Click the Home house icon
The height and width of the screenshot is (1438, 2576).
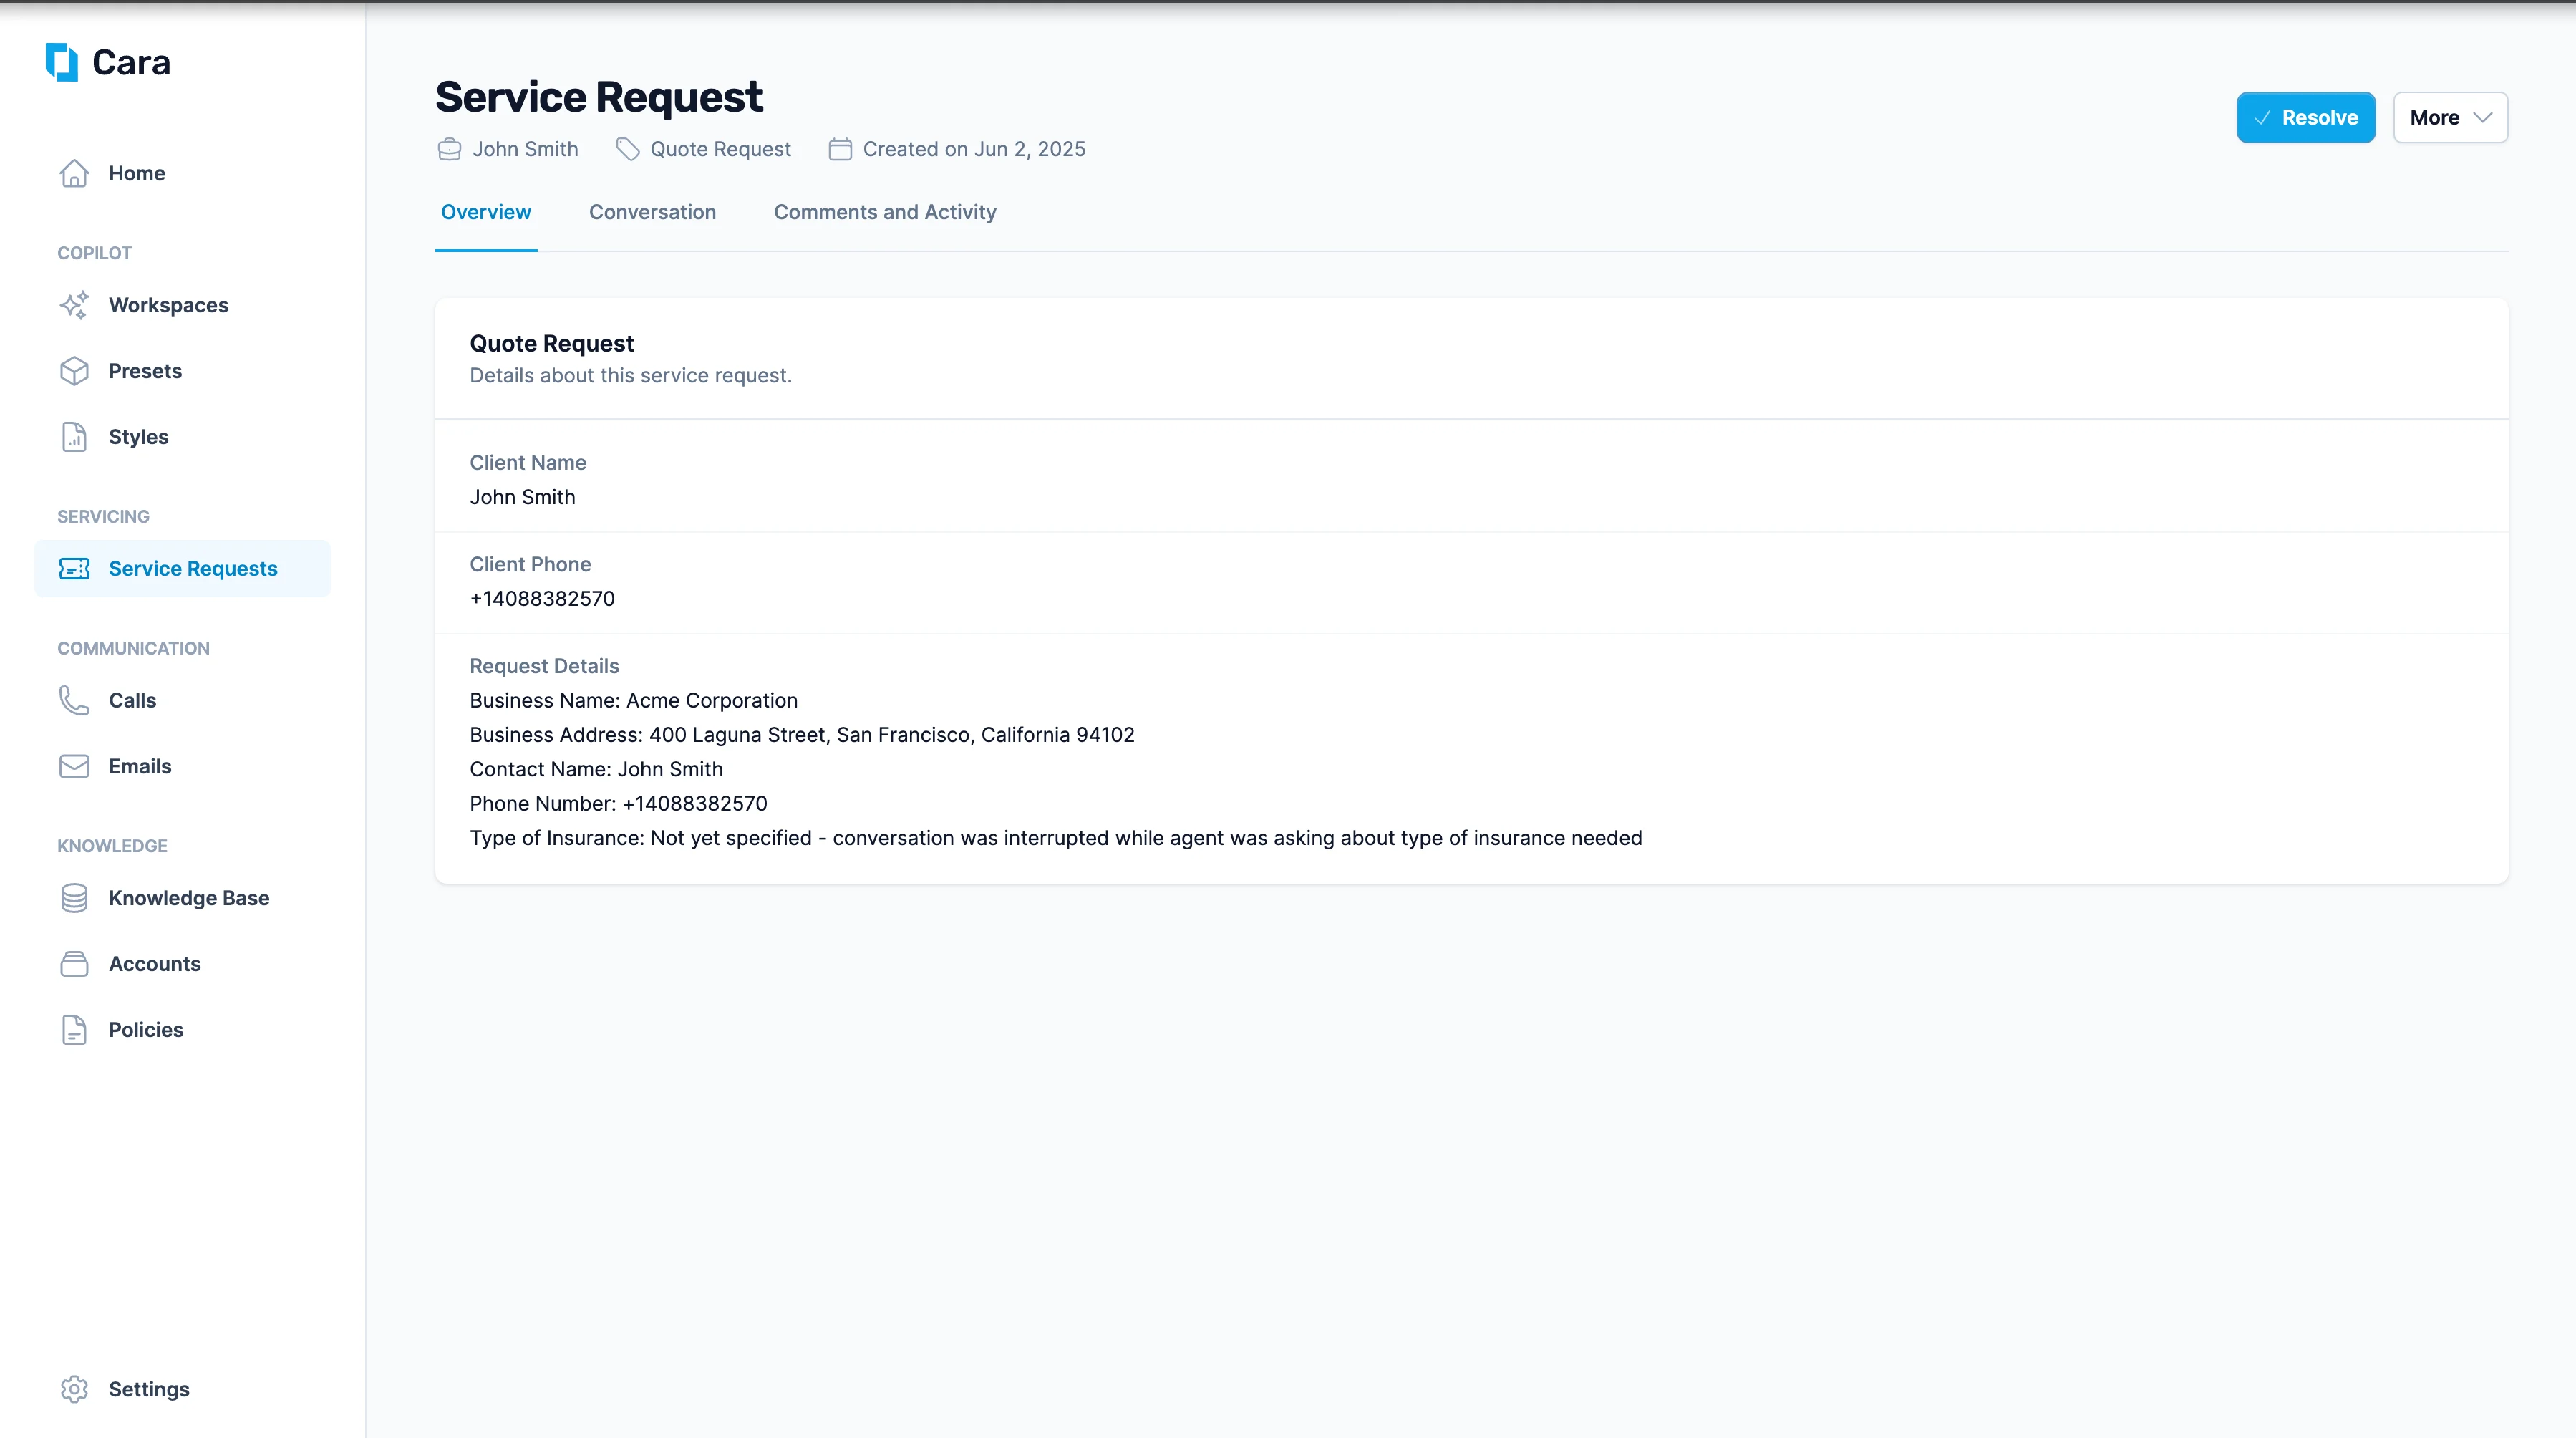(x=74, y=173)
